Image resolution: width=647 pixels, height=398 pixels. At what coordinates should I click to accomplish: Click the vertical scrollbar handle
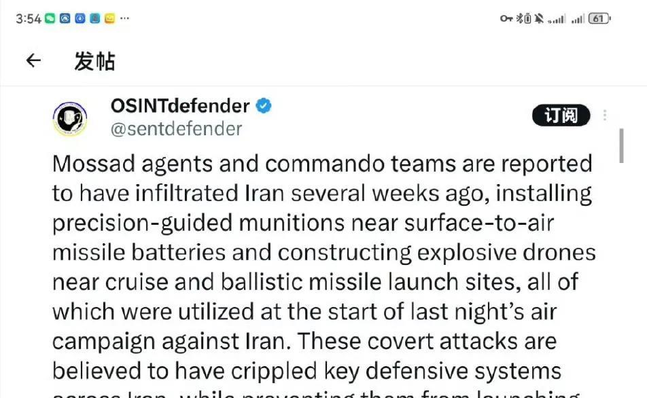tap(621, 145)
